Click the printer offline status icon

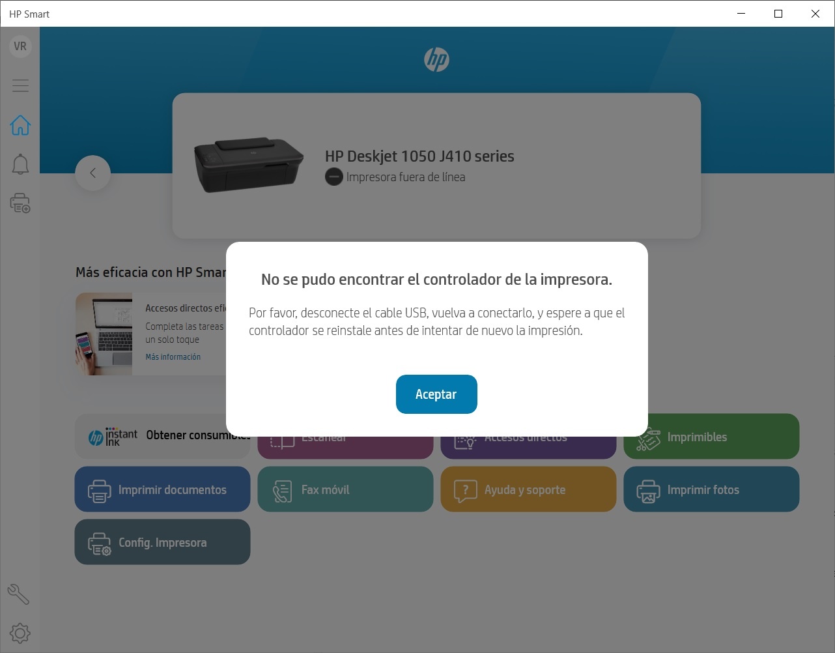333,177
